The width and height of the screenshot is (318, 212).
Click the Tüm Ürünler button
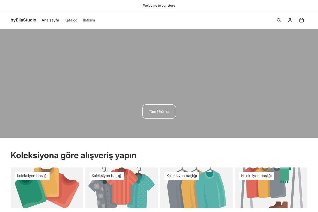pos(159,112)
